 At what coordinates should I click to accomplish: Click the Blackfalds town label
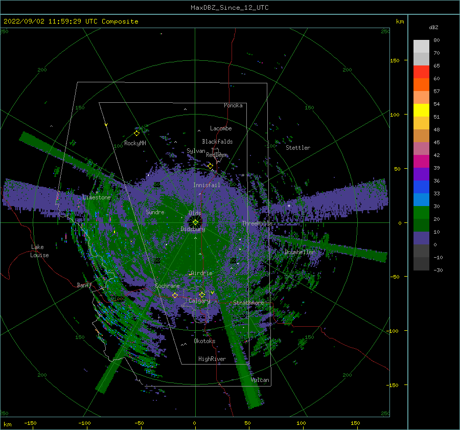tap(217, 142)
